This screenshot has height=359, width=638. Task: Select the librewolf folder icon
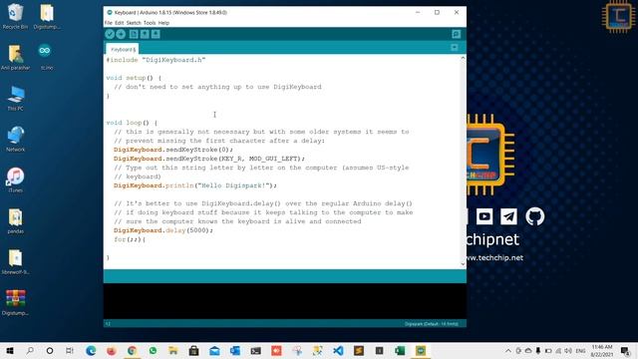(16, 261)
